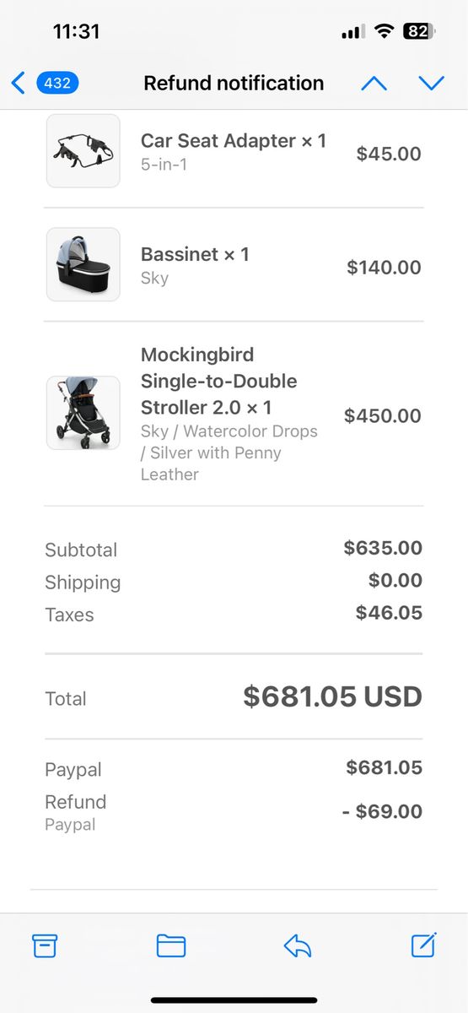Tap the Mockingbird Single-to-Double Stroller 2.0 title
The image size is (468, 1013).
pyautogui.click(x=219, y=381)
